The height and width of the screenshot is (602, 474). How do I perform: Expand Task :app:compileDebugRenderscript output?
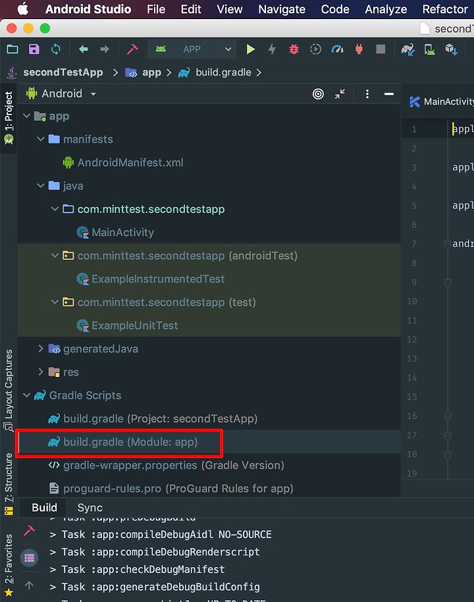tap(53, 552)
